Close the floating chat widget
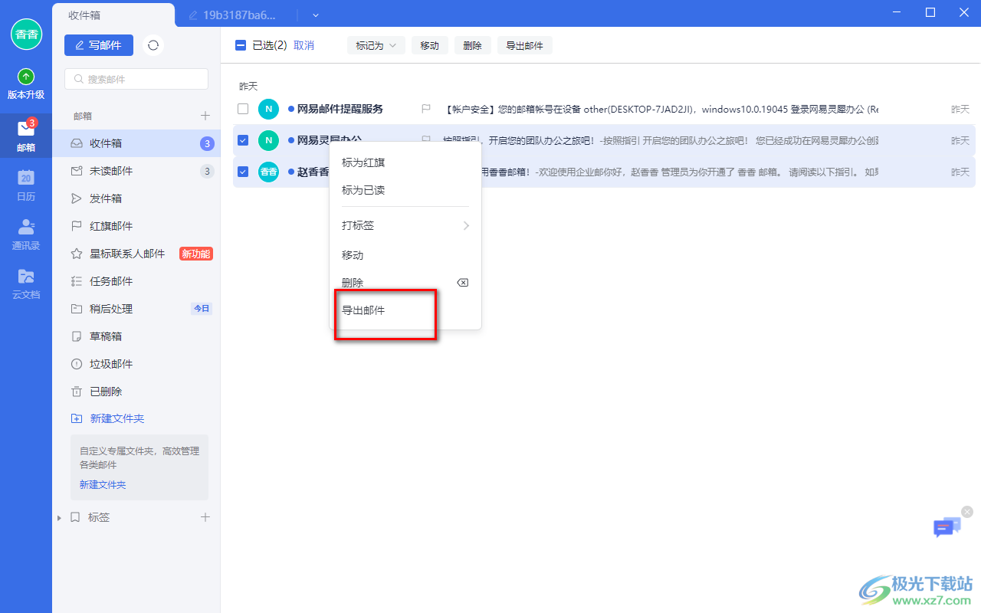The width and height of the screenshot is (981, 613). point(967,511)
